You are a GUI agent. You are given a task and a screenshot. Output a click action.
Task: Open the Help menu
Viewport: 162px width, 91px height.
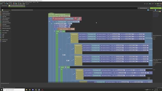tap(37, 2)
